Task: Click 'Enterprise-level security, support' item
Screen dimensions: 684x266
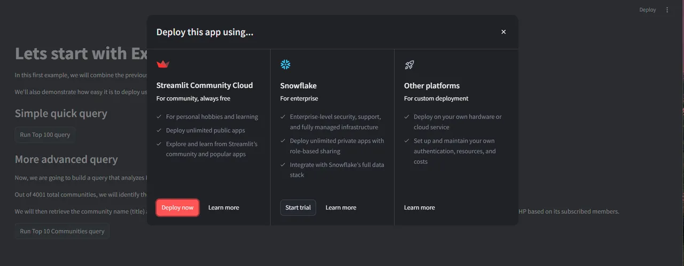Action: [336, 122]
